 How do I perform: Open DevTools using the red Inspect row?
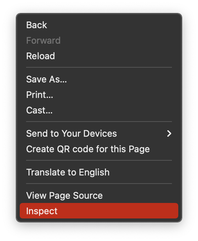[99, 211]
